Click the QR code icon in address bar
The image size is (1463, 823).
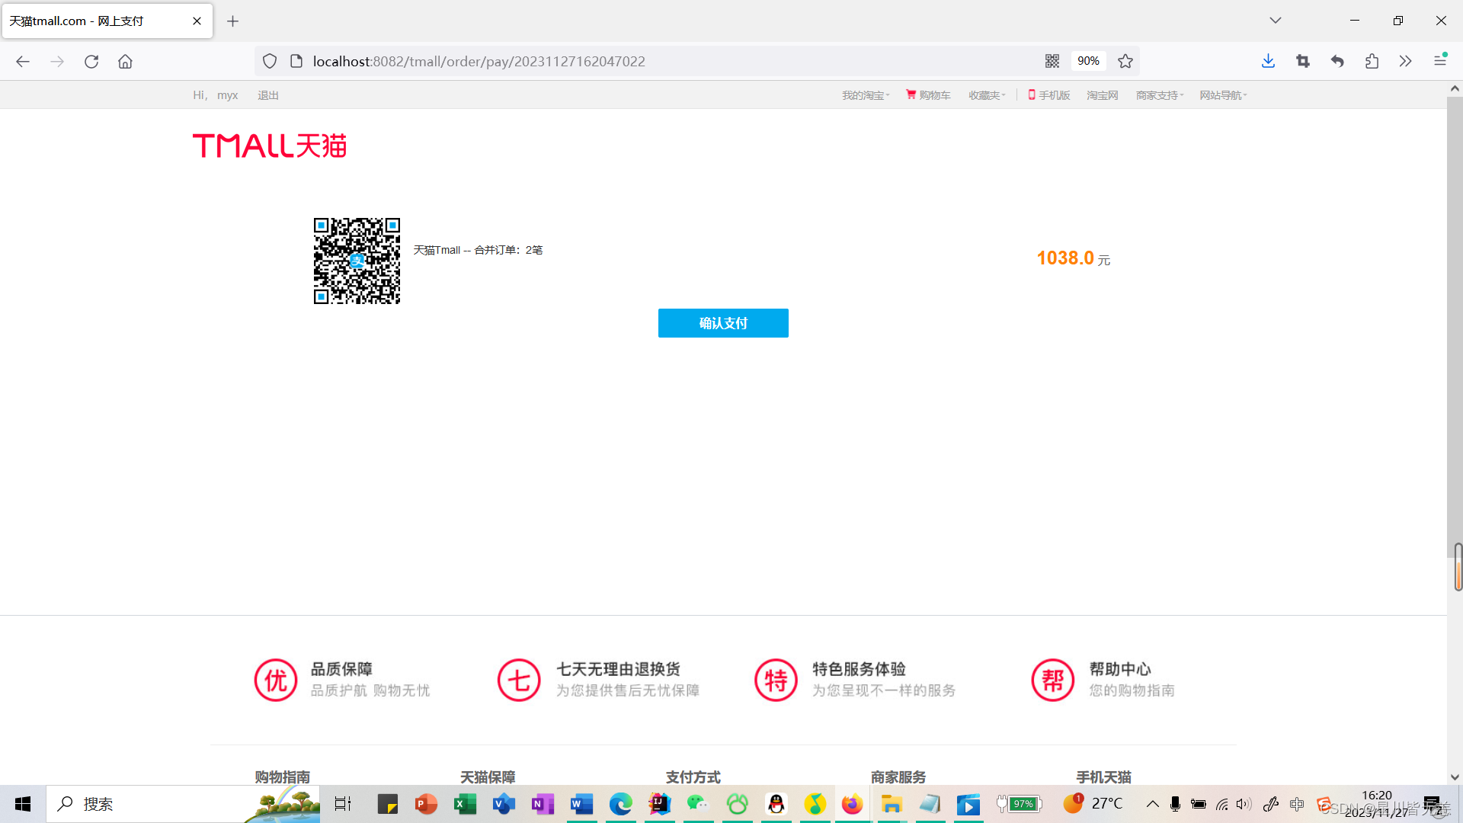tap(1052, 61)
